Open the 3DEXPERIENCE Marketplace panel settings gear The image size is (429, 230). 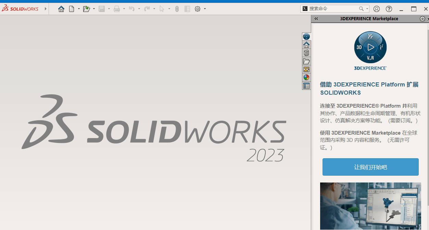pos(423,19)
